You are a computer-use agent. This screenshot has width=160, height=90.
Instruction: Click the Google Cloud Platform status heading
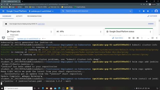tap(122, 31)
